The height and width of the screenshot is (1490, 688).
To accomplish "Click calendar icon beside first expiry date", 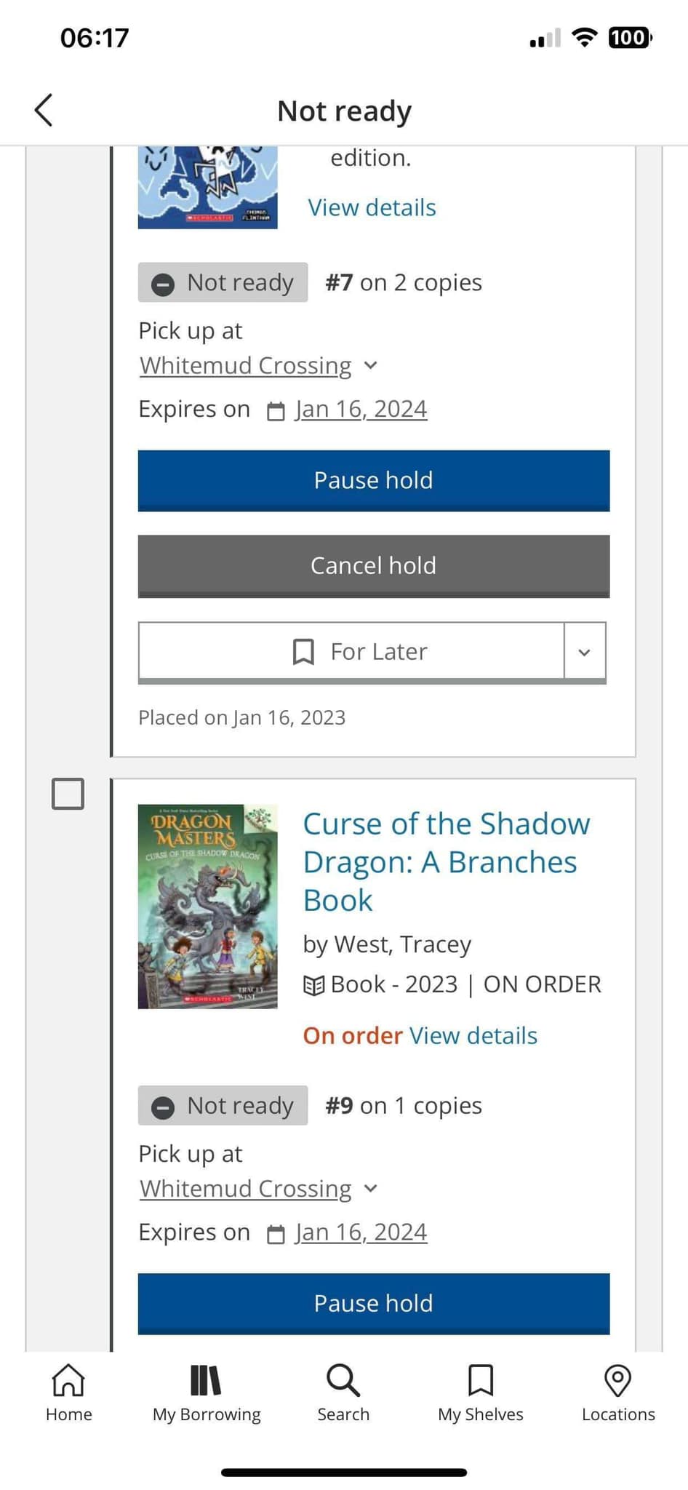I will tap(276, 411).
